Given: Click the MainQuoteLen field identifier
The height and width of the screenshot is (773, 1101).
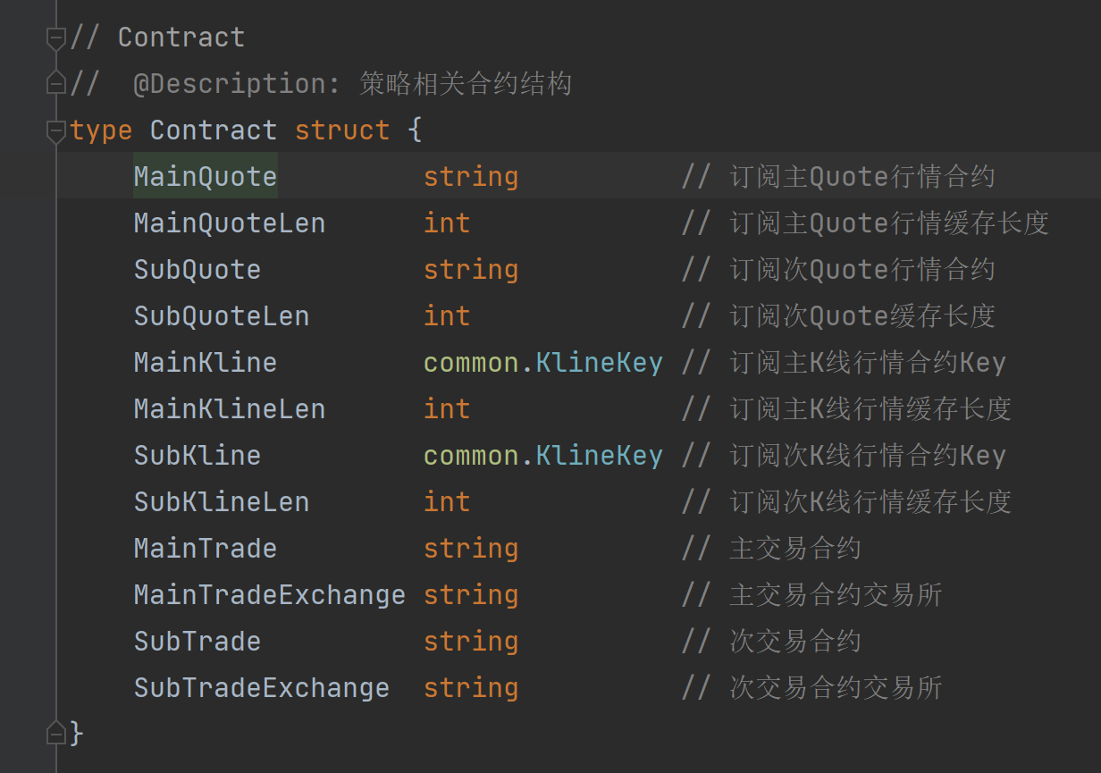Looking at the screenshot, I should (x=230, y=223).
